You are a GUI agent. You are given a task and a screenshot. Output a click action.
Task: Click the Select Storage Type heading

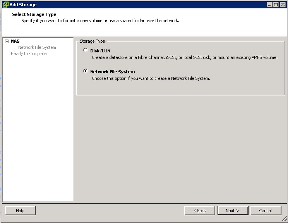click(34, 14)
